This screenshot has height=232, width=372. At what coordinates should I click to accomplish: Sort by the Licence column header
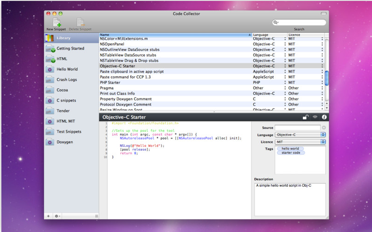[x=306, y=35]
